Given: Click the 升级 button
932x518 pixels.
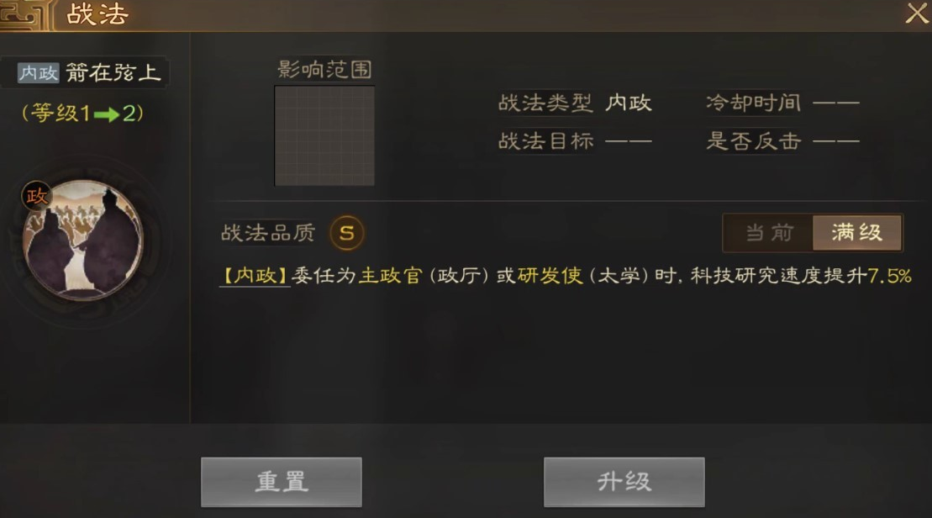Looking at the screenshot, I should (x=624, y=482).
